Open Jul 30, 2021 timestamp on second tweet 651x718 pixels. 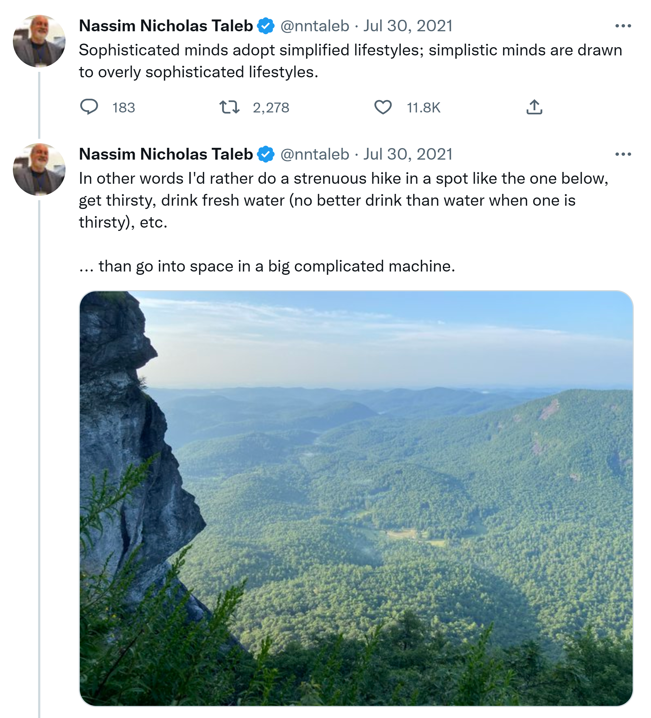(x=408, y=154)
